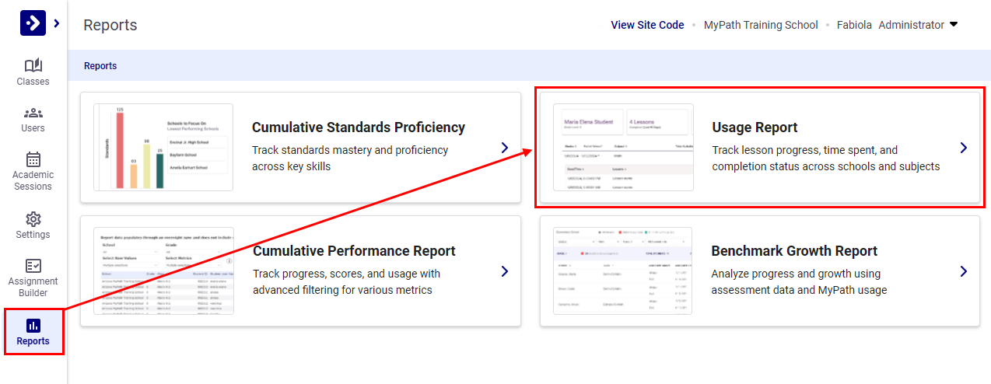The height and width of the screenshot is (384, 991).
Task: Open the Usage Report title
Action: point(755,127)
